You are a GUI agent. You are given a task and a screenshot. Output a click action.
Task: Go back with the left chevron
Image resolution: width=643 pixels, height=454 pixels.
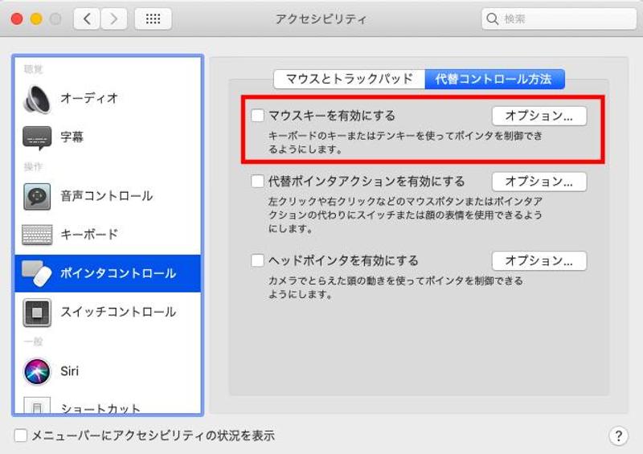pyautogui.click(x=87, y=18)
